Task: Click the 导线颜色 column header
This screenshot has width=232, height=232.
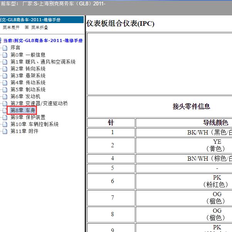Action: [215, 123]
